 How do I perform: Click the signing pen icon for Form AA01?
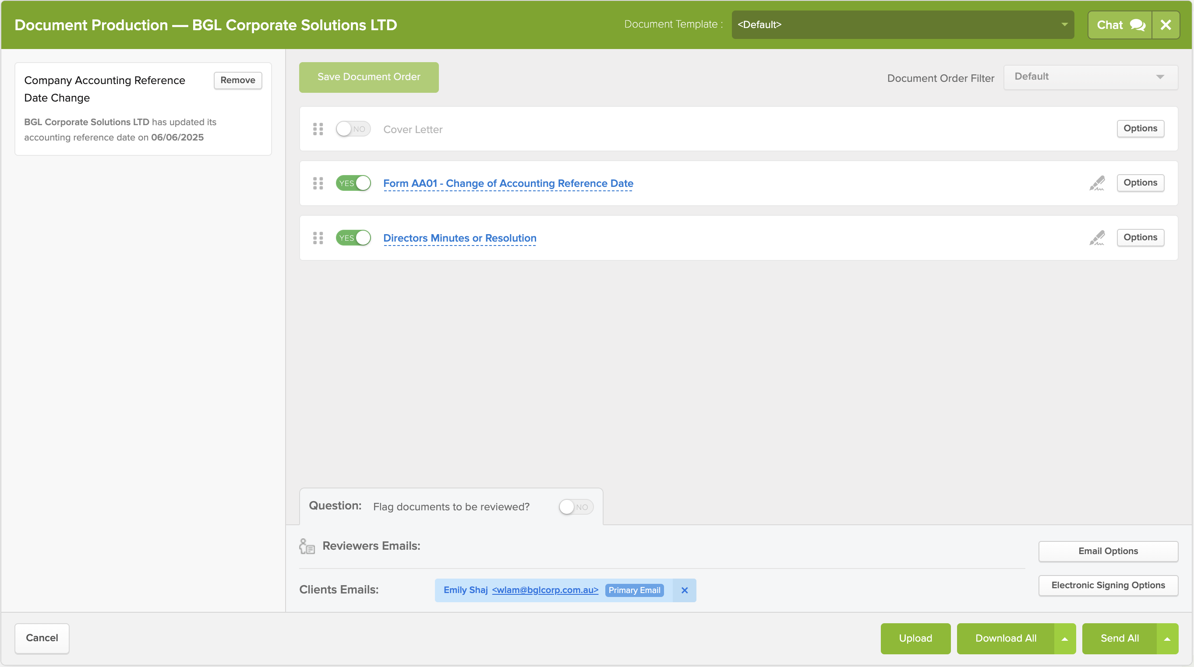pyautogui.click(x=1097, y=183)
